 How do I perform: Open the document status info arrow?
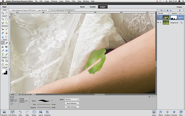coord(35,94)
